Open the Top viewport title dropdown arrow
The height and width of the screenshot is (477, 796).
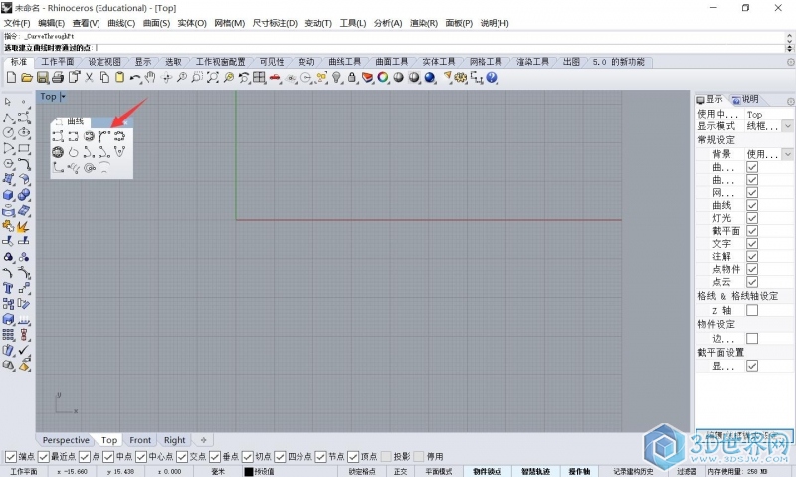[x=63, y=96]
